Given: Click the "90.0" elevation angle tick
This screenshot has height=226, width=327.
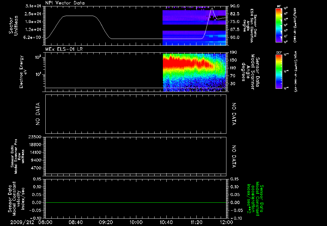Looking at the screenshot, I should coord(235,6).
